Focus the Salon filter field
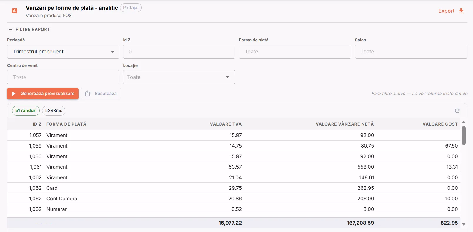This screenshot has height=232, width=473. [x=411, y=52]
